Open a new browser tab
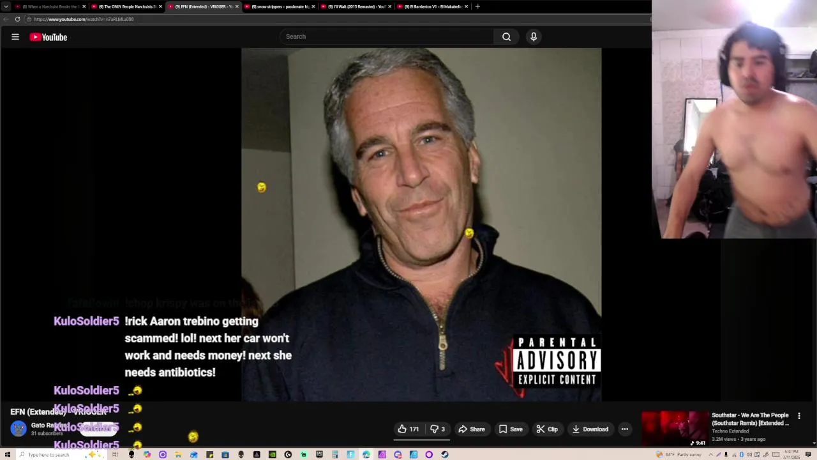This screenshot has width=817, height=460. point(477,6)
